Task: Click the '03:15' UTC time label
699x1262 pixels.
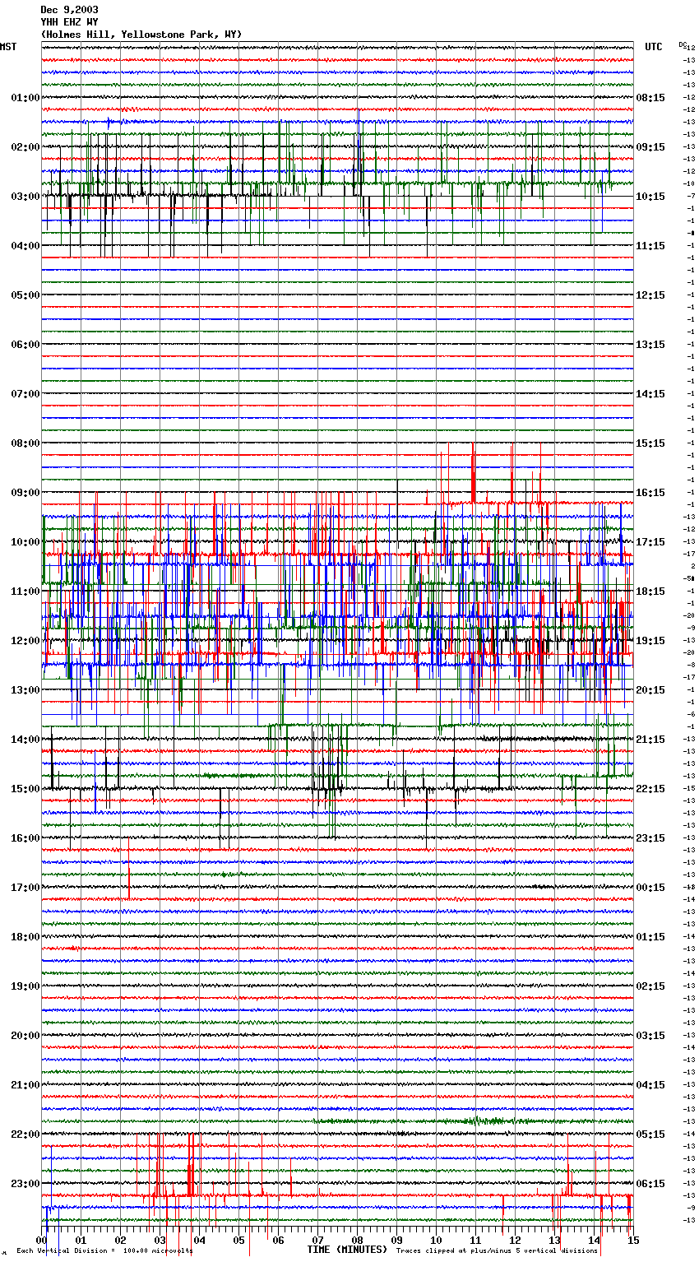Action: pyautogui.click(x=650, y=1036)
